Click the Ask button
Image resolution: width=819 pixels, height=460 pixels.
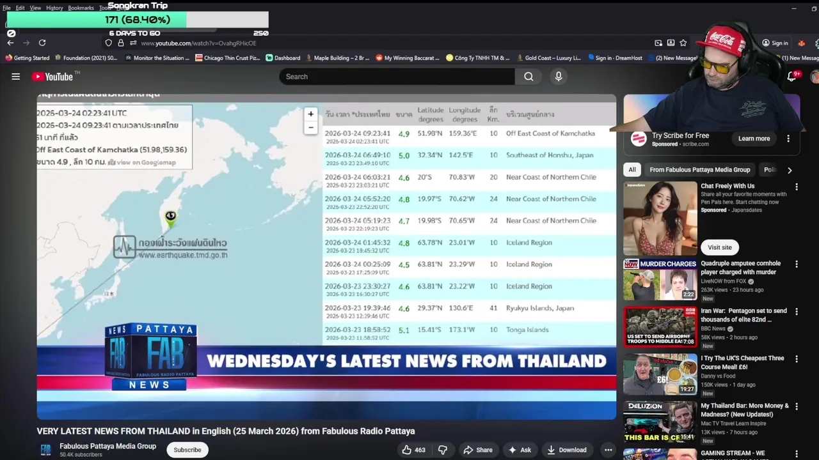[520, 450]
